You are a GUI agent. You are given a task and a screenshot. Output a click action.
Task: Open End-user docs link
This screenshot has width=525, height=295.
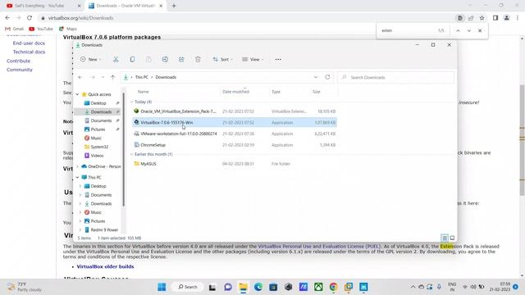click(29, 43)
